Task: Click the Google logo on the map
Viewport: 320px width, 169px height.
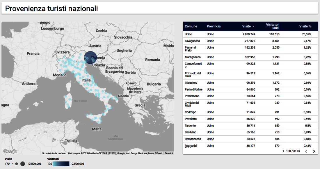Action: [10, 151]
